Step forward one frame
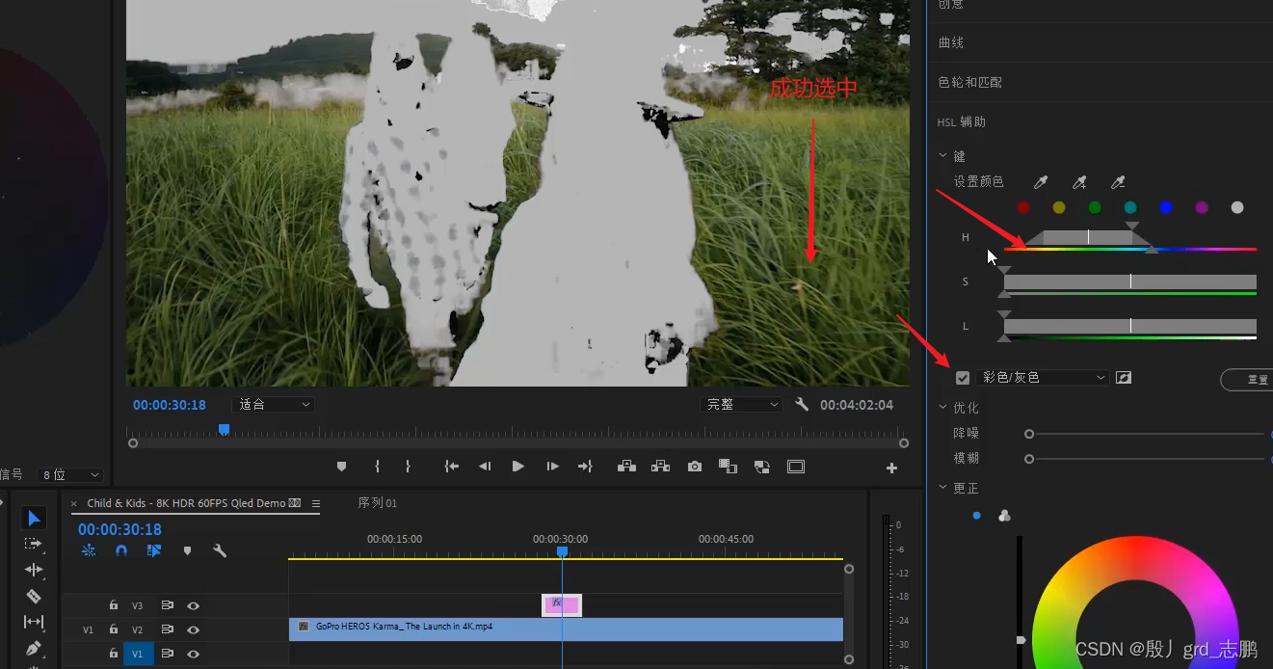Viewport: 1273px width, 669px height. 552,467
